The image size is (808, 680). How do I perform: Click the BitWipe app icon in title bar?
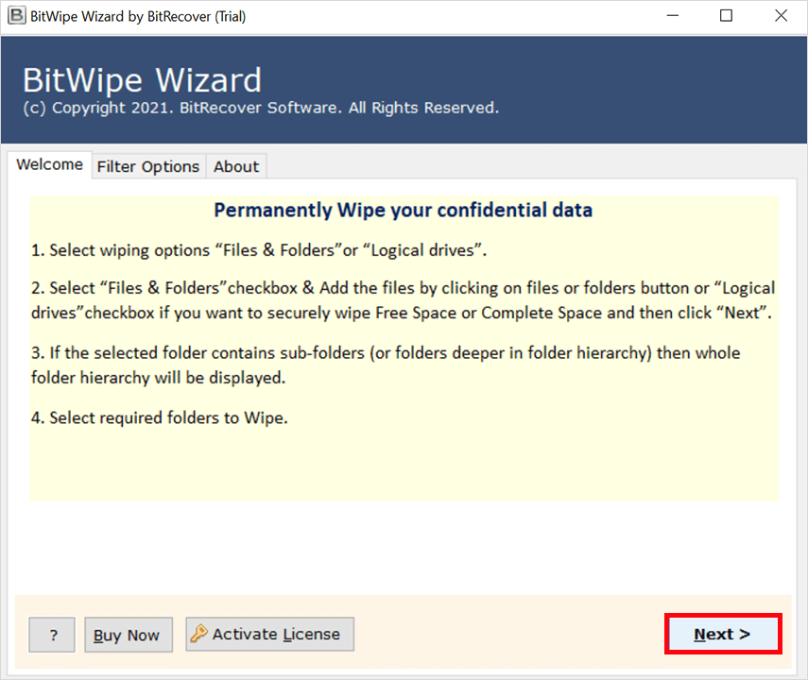click(15, 16)
